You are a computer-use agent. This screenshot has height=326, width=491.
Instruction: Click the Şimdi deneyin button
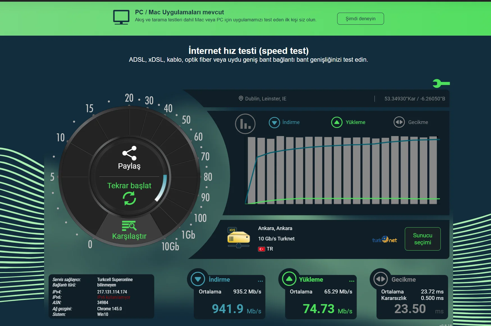point(360,19)
